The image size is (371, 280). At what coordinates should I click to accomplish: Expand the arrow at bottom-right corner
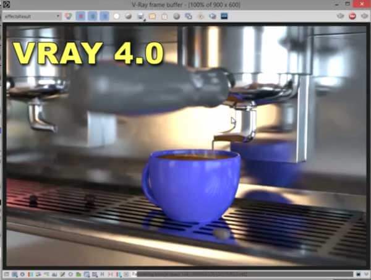[x=366, y=274]
